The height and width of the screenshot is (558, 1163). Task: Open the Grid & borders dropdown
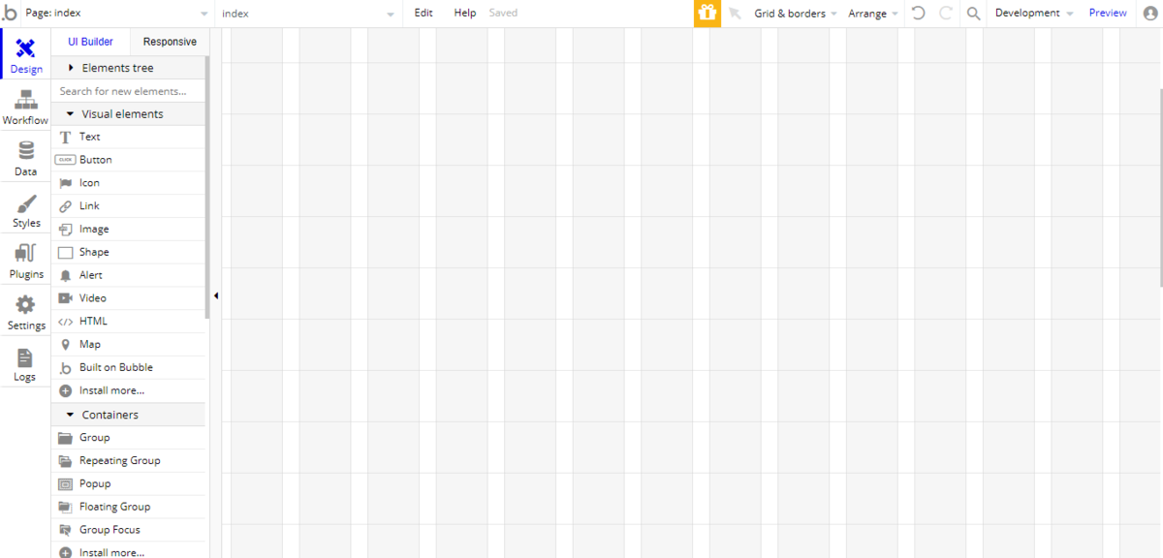796,14
